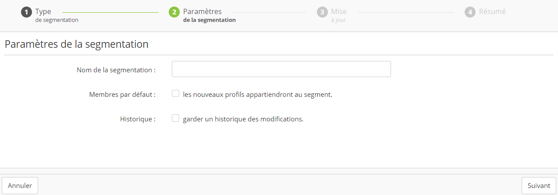This screenshot has width=558, height=195.
Task: Open the Résumé step label
Action: (492, 12)
